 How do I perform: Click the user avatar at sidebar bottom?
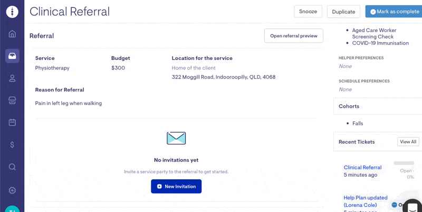(x=12, y=209)
